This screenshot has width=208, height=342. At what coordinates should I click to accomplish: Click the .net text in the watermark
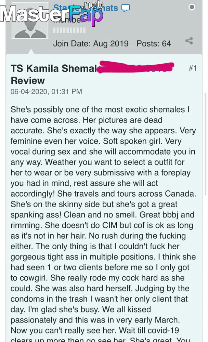[93, 4]
